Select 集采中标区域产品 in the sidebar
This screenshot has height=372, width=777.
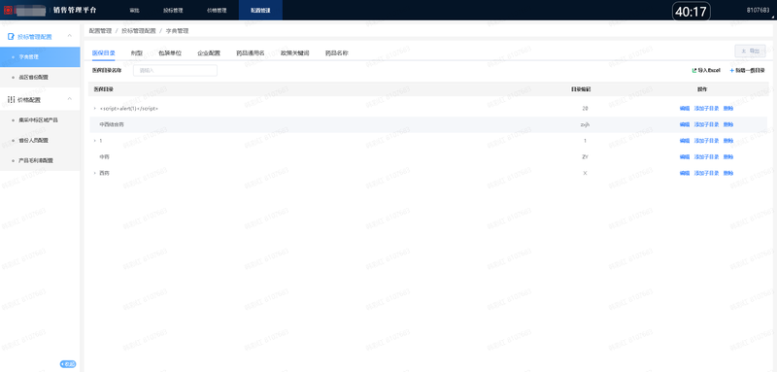click(x=40, y=119)
